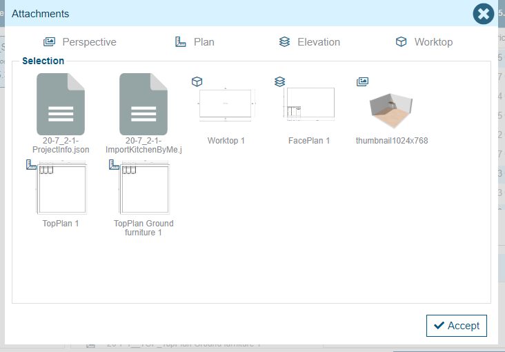Click the Worktop 1 label text
Screen dimensions: 505x352
click(226, 141)
